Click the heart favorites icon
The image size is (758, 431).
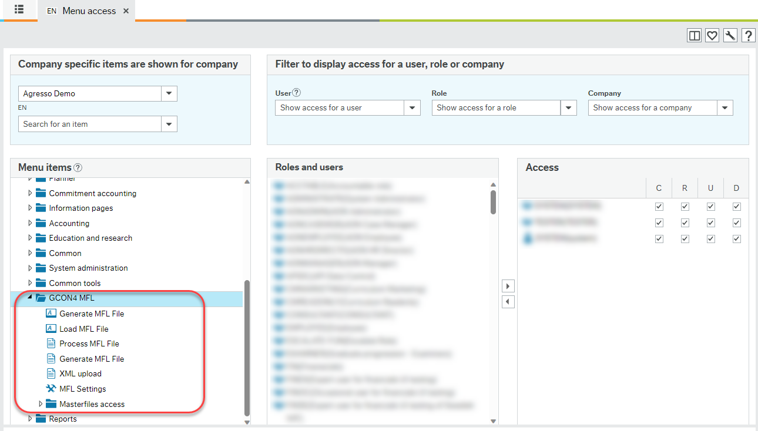coord(712,35)
